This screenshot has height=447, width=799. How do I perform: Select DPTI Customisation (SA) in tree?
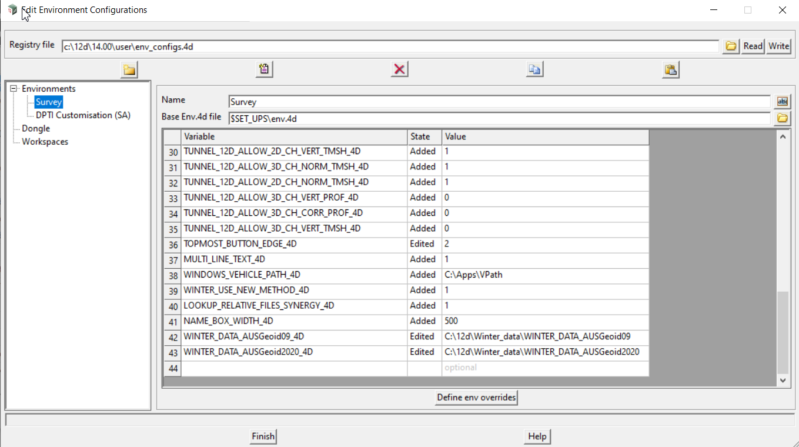click(x=83, y=115)
